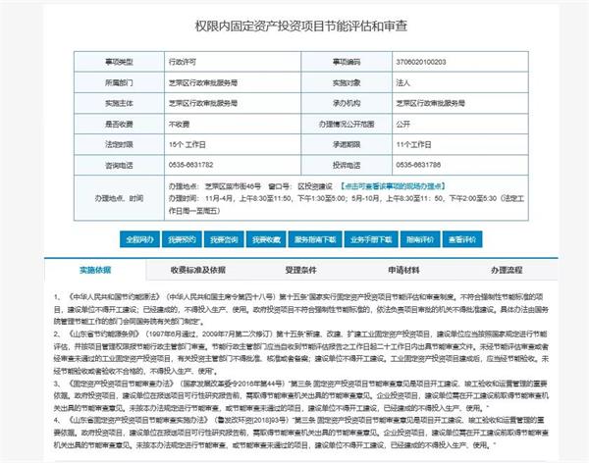Click the item code 370602100203
The image size is (589, 463).
[419, 61]
